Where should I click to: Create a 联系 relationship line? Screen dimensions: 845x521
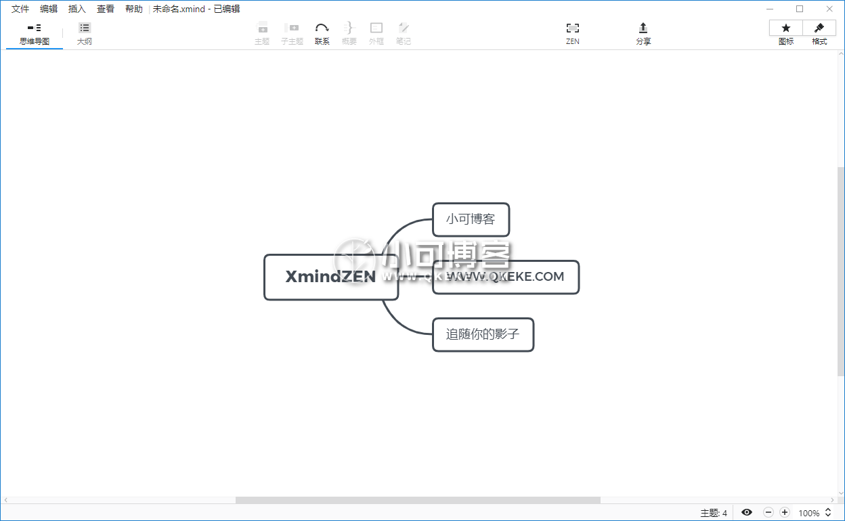(322, 34)
